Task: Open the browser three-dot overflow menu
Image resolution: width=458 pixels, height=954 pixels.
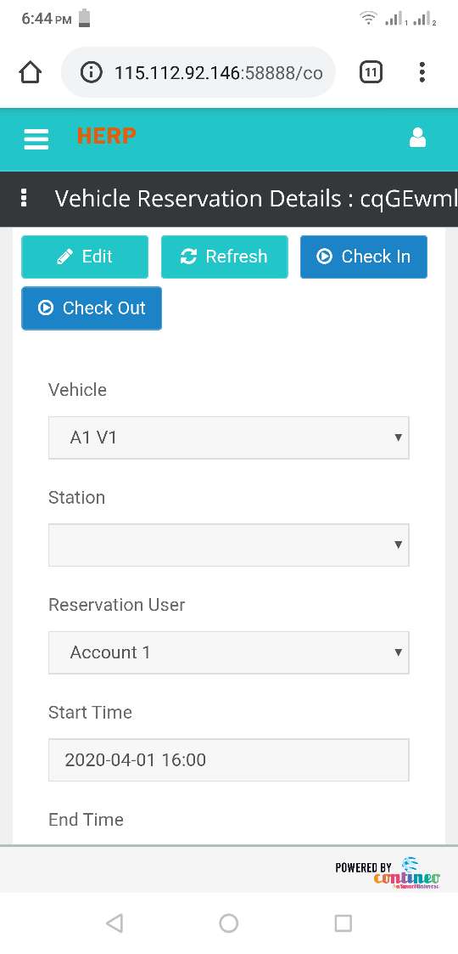Action: click(422, 72)
